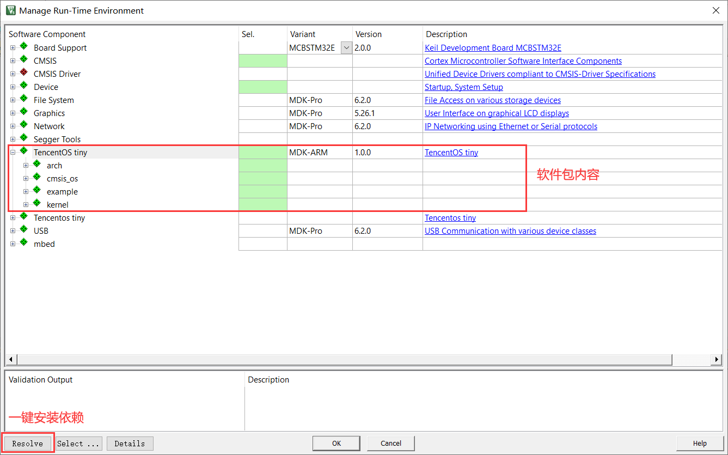Open the MCBSTM32E variant dropdown

tap(346, 48)
